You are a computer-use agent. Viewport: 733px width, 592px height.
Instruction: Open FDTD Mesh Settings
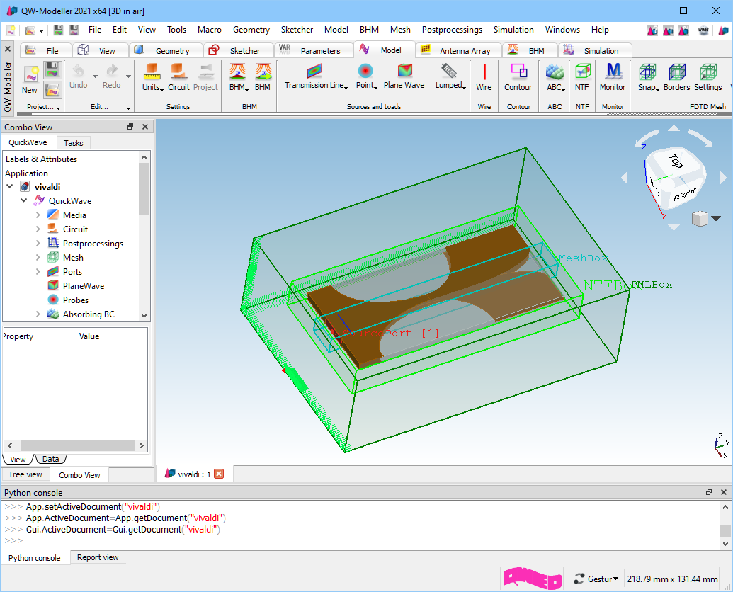[x=708, y=77]
